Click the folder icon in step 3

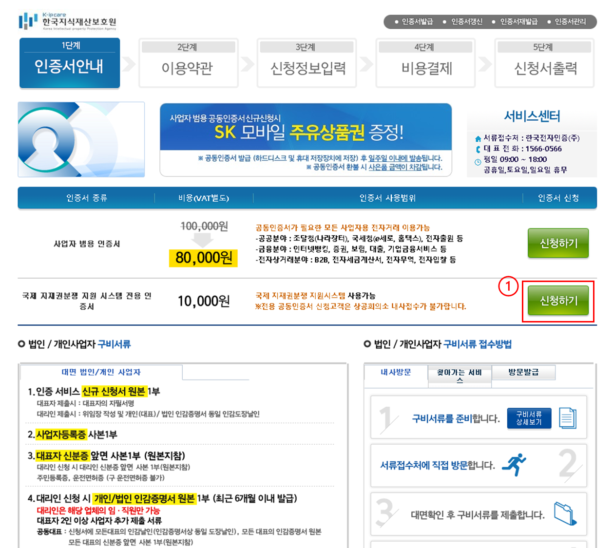565,514
